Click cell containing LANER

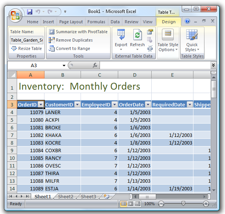(63, 112)
